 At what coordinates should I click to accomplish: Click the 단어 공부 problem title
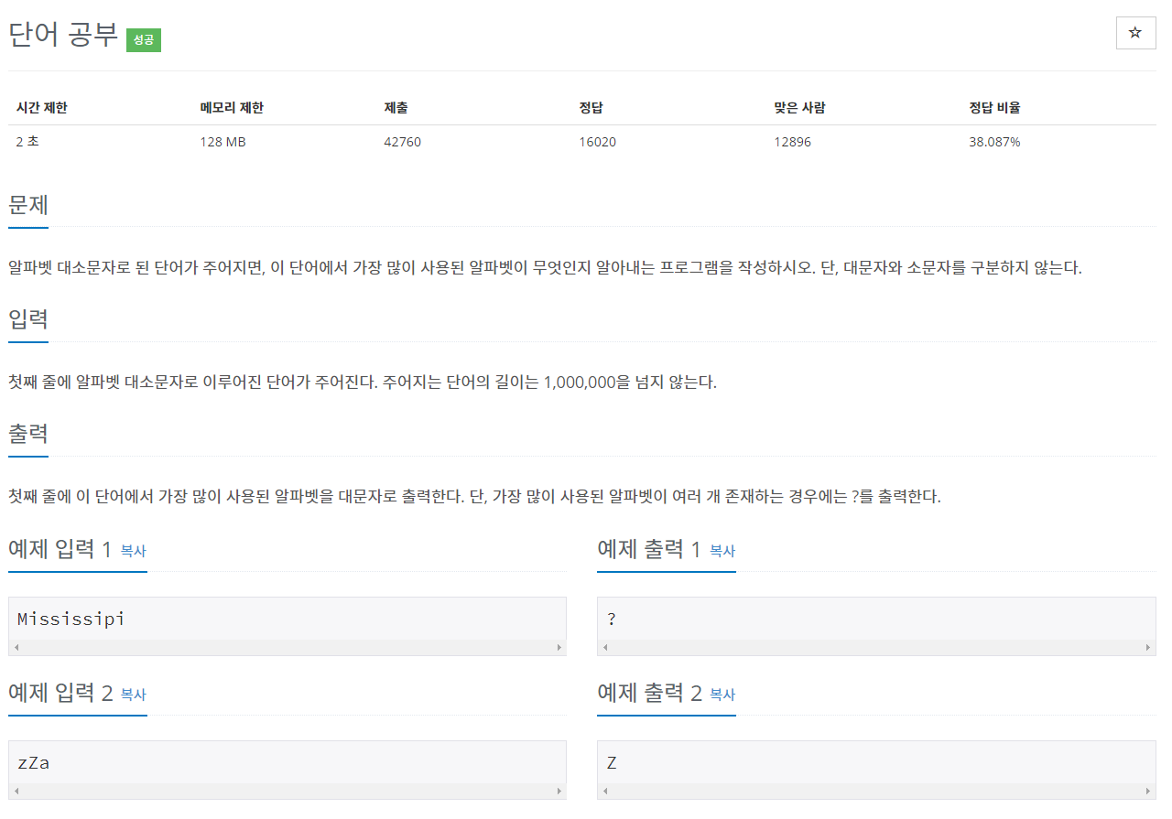point(63,35)
